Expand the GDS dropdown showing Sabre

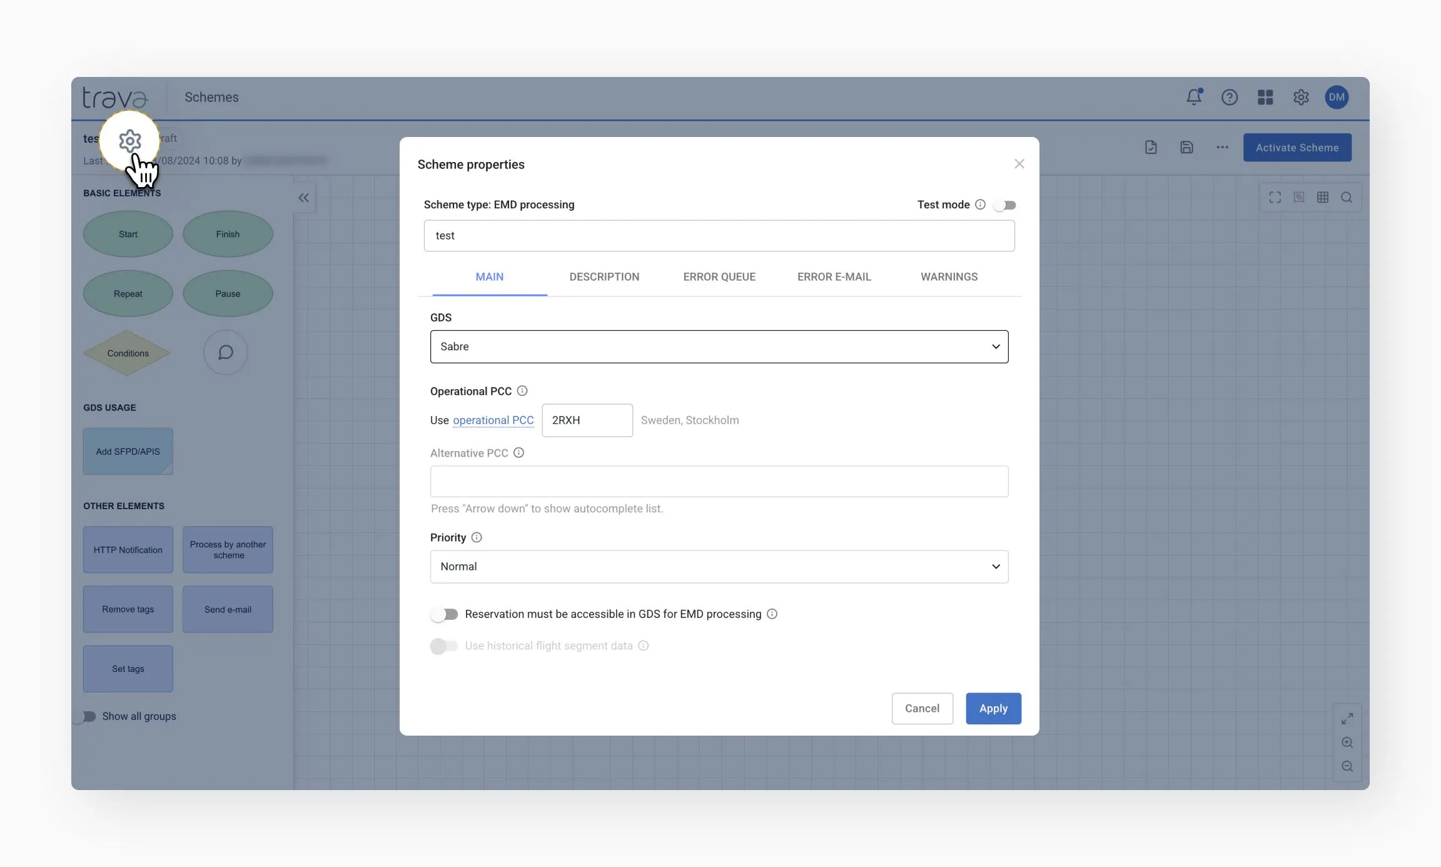[x=719, y=347]
